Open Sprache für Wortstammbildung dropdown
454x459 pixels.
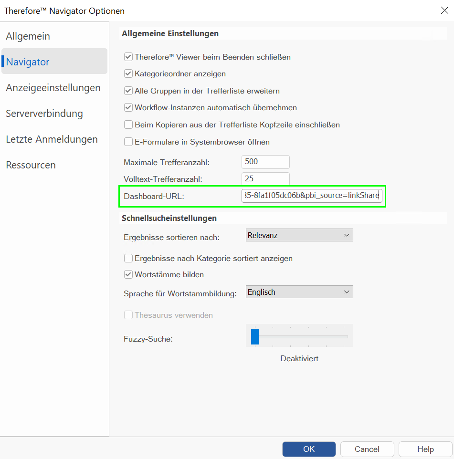299,292
